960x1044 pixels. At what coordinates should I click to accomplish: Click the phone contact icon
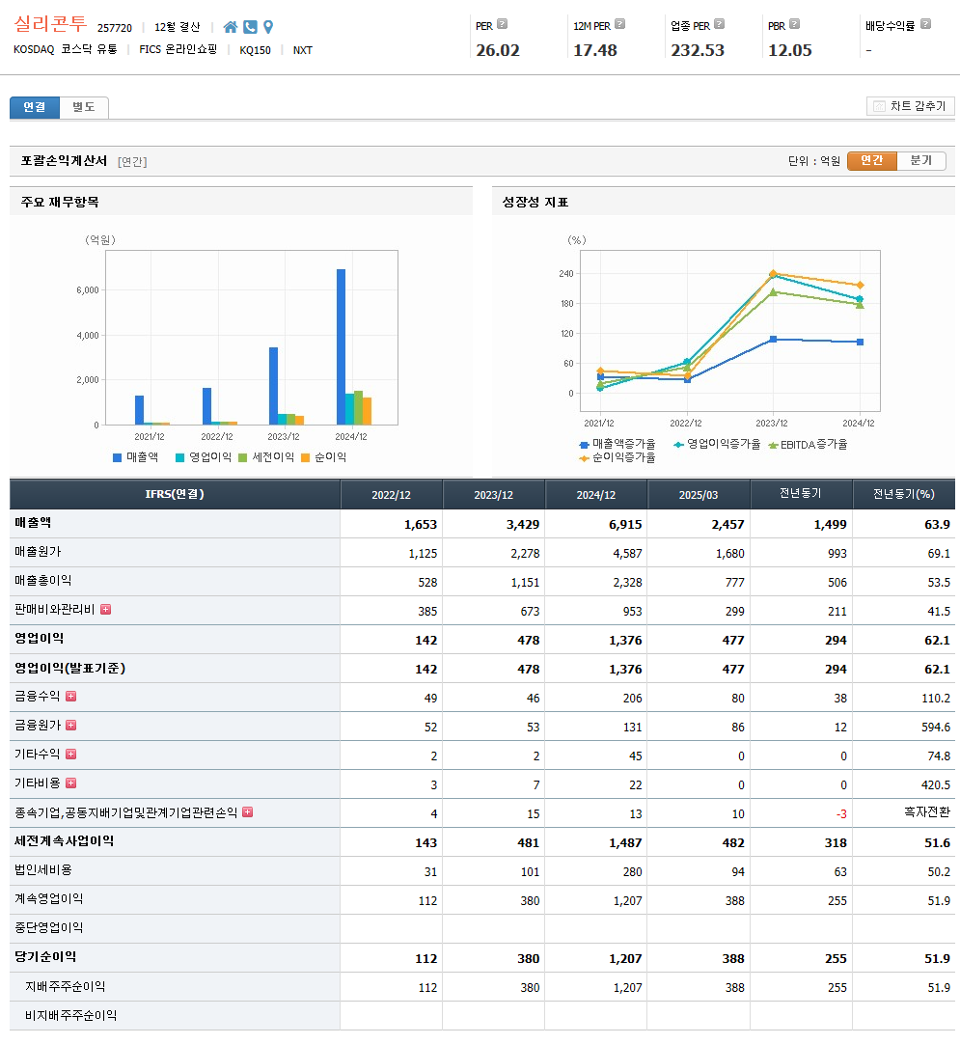[x=250, y=27]
